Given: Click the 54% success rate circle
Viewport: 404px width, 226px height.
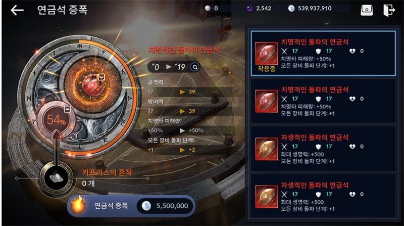Looking at the screenshot, I should click(57, 120).
